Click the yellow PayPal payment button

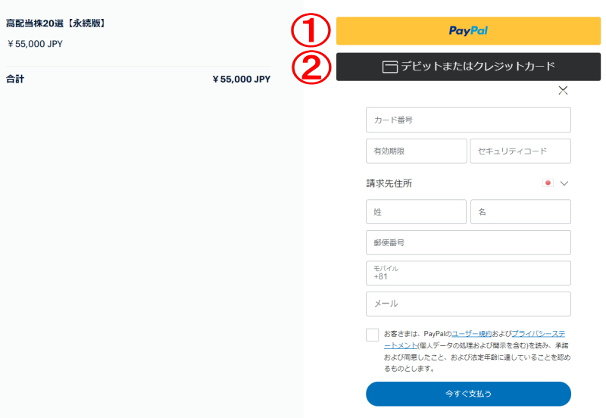pyautogui.click(x=468, y=30)
